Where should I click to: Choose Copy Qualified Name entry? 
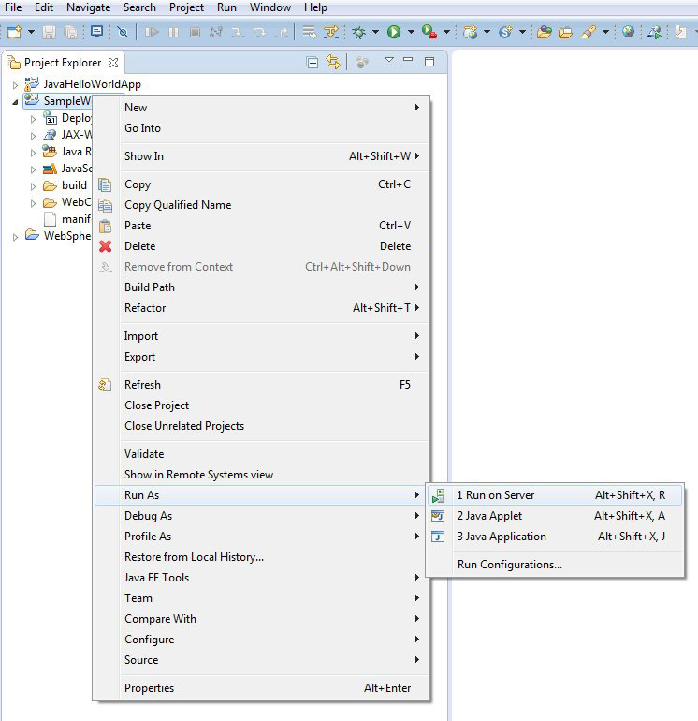tap(262, 205)
